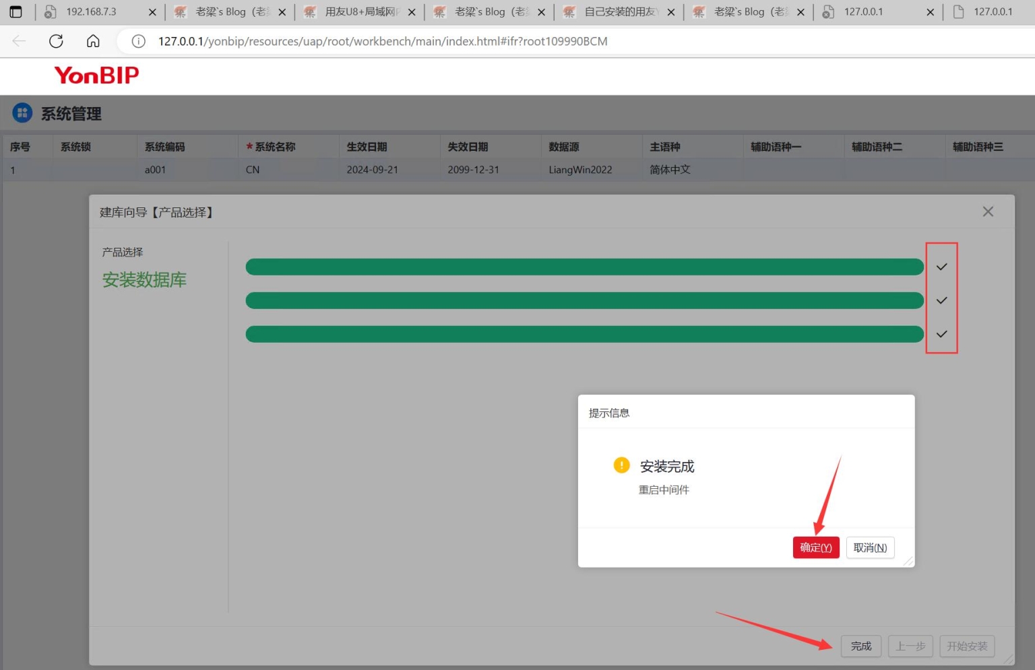Click the favicon of the 自己安装的用友 tab
Image resolution: width=1035 pixels, height=670 pixels.
click(568, 11)
